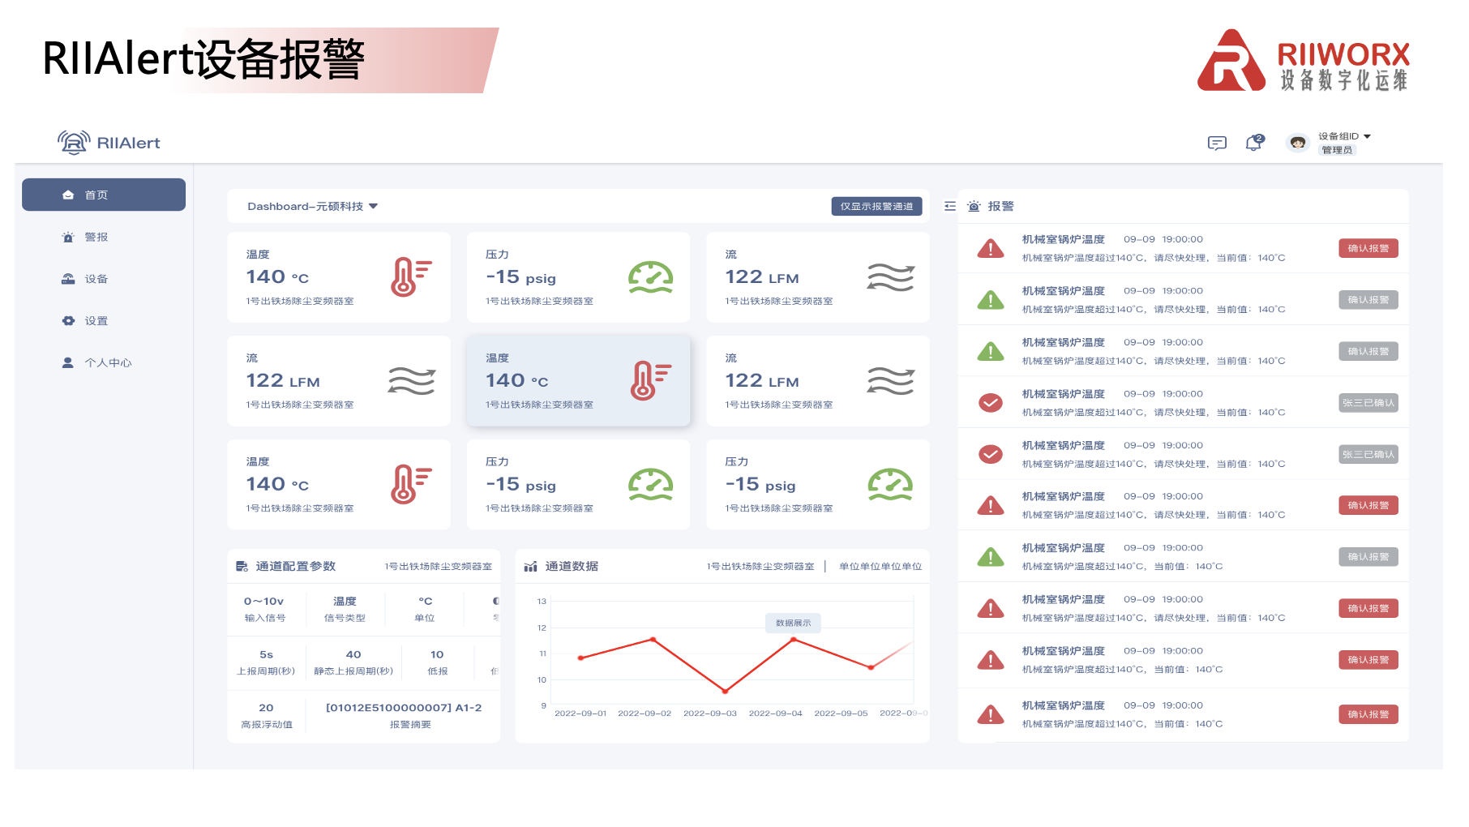The height and width of the screenshot is (827, 1469).
Task: Open 设备 in the sidebar
Action: [96, 279]
